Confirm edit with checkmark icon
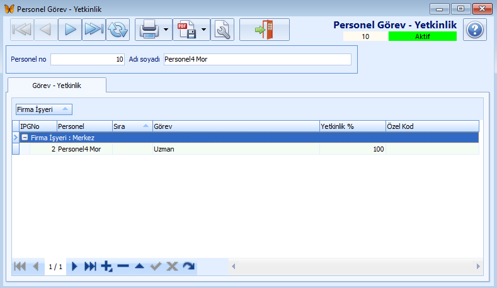The image size is (497, 288). [156, 267]
